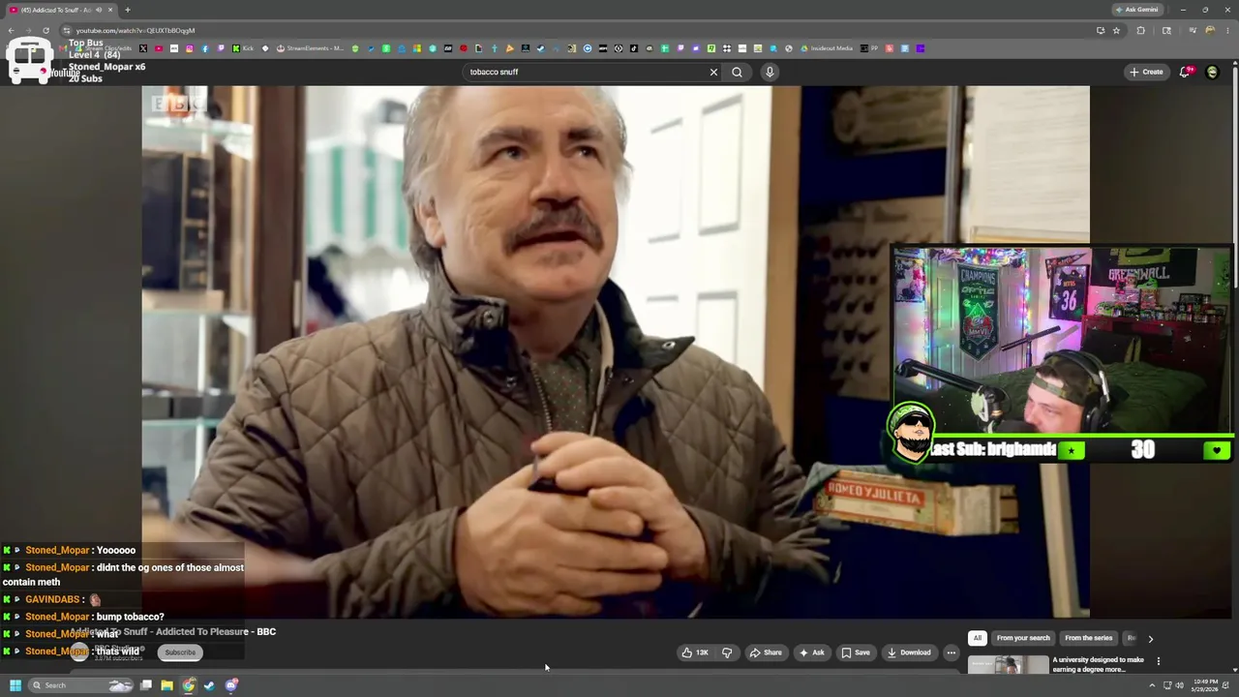Click the Download button
The width and height of the screenshot is (1239, 697).
tap(909, 652)
